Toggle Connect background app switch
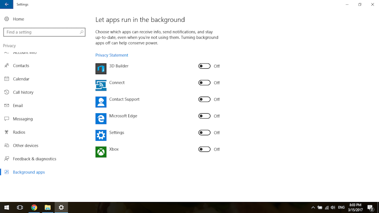Viewport: 379px width, 213px height. point(204,83)
